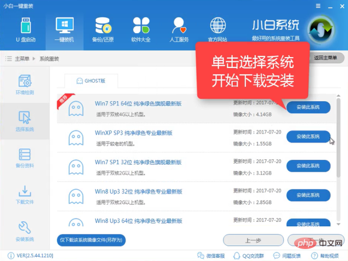Open the U盘启动 USB boot tool

pos(27,29)
